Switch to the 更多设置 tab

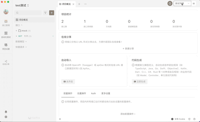tap(106, 93)
